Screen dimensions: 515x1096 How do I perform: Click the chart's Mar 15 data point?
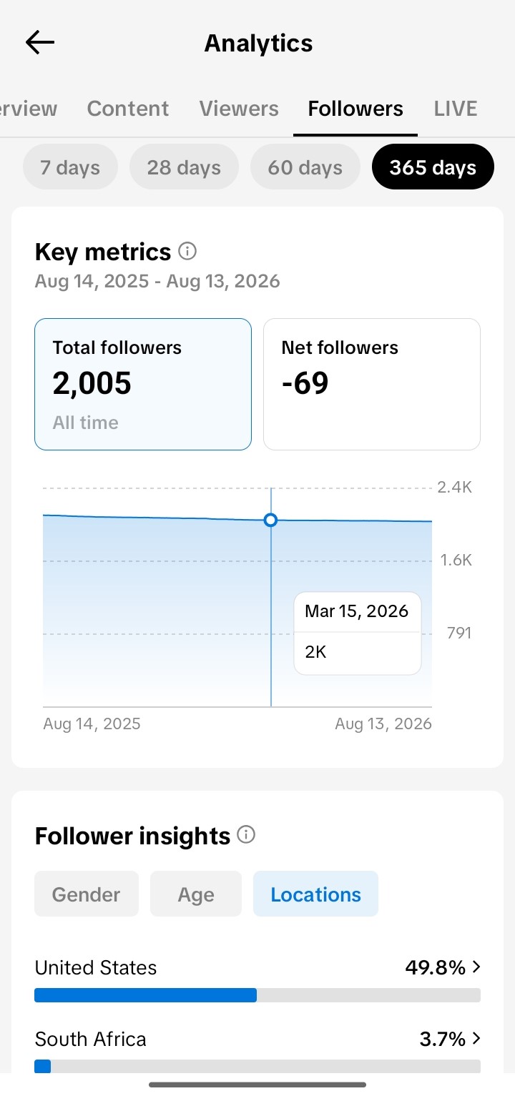(x=270, y=520)
